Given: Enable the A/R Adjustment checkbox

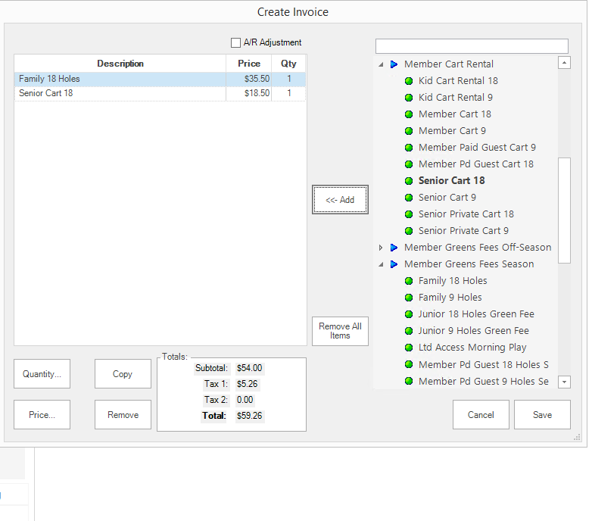Looking at the screenshot, I should pos(235,43).
